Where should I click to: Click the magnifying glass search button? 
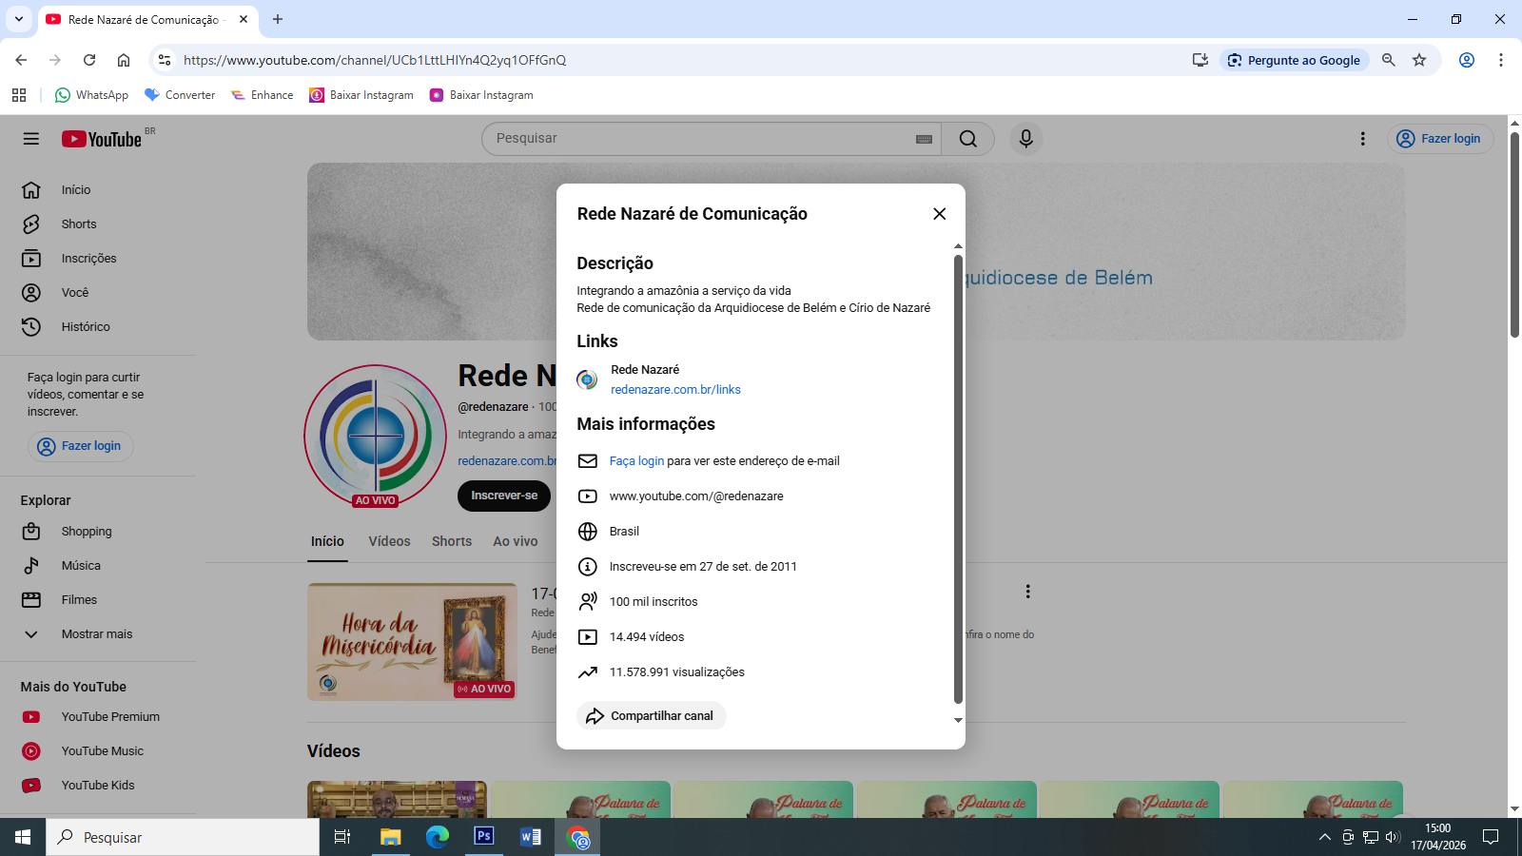967,139
